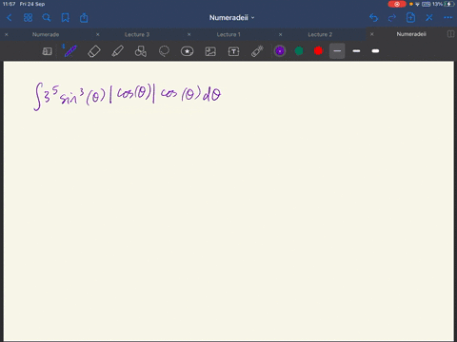Close the Numerade tab
Screen dimensions: 457x342
(x=7, y=34)
